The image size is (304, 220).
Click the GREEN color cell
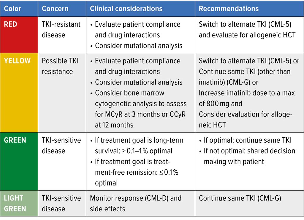pos(14,140)
